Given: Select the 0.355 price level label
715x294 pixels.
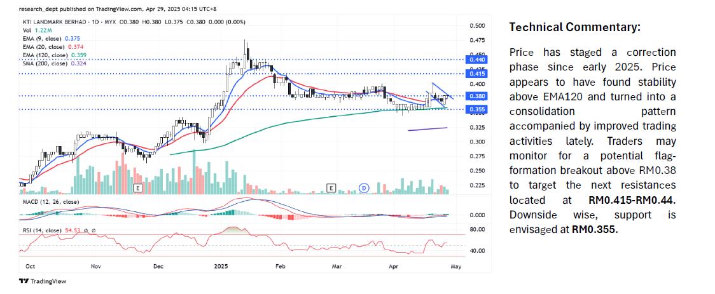Looking at the screenshot, I should coord(476,109).
